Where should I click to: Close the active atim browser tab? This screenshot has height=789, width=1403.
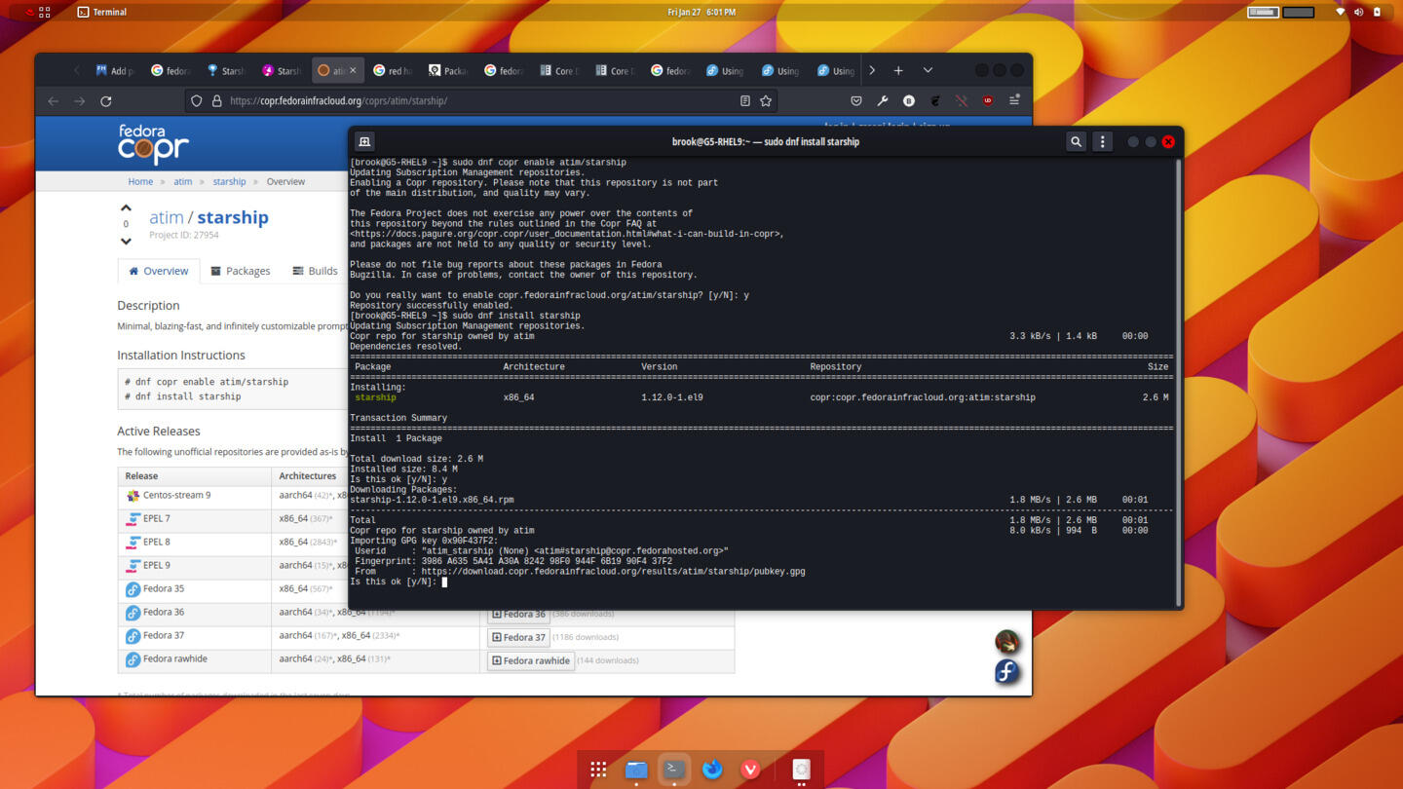point(353,70)
